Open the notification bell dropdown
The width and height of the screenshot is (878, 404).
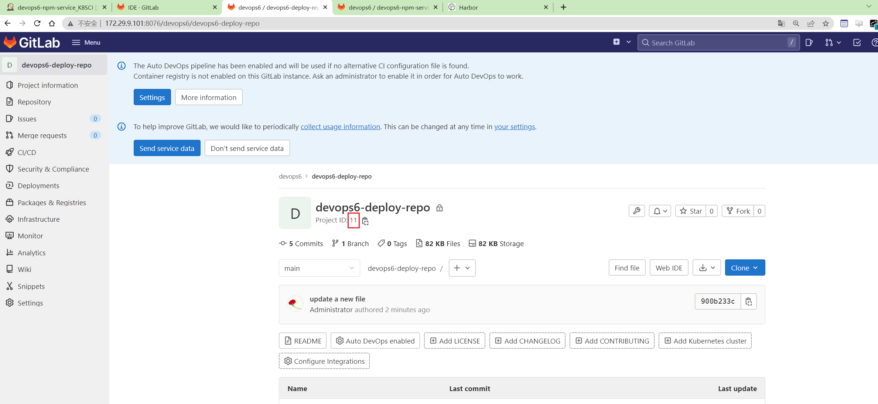(x=660, y=211)
